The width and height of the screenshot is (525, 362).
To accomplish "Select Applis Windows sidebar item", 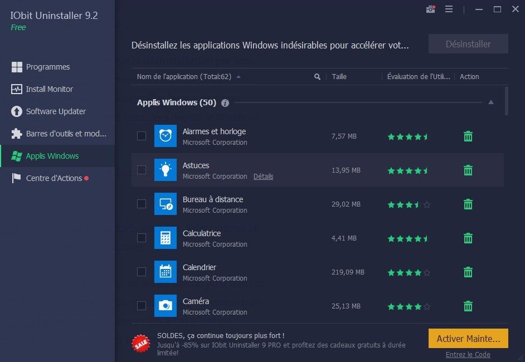I will click(x=57, y=156).
